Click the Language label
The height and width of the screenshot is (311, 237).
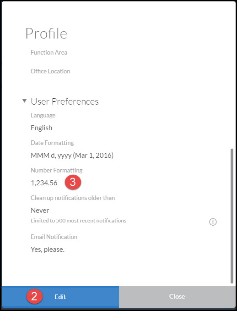click(43, 116)
